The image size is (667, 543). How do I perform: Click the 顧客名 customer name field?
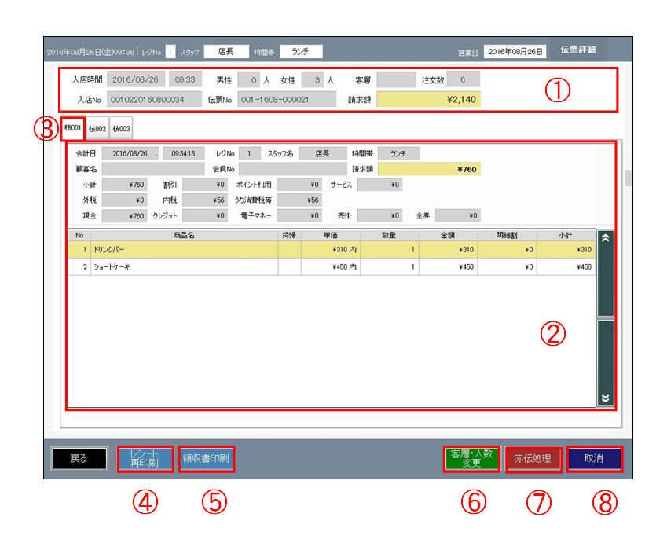(x=152, y=168)
